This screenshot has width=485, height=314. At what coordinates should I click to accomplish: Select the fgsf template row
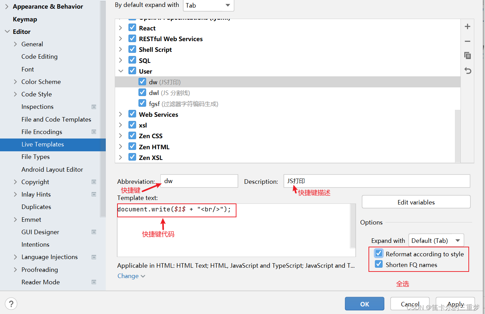[288, 104]
